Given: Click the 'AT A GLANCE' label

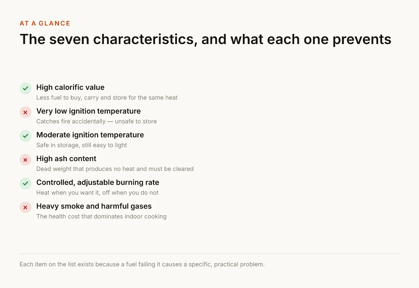Looking at the screenshot, I should point(45,23).
